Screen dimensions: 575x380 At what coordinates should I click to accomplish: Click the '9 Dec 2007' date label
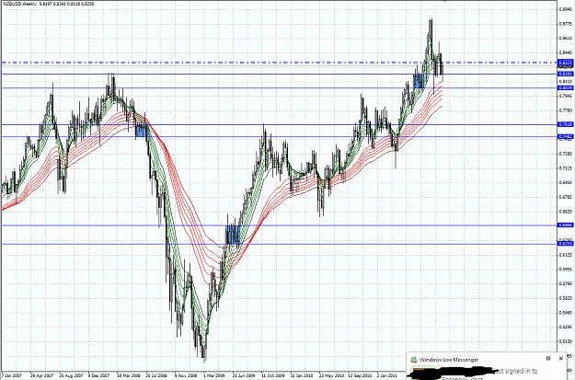pyautogui.click(x=98, y=375)
